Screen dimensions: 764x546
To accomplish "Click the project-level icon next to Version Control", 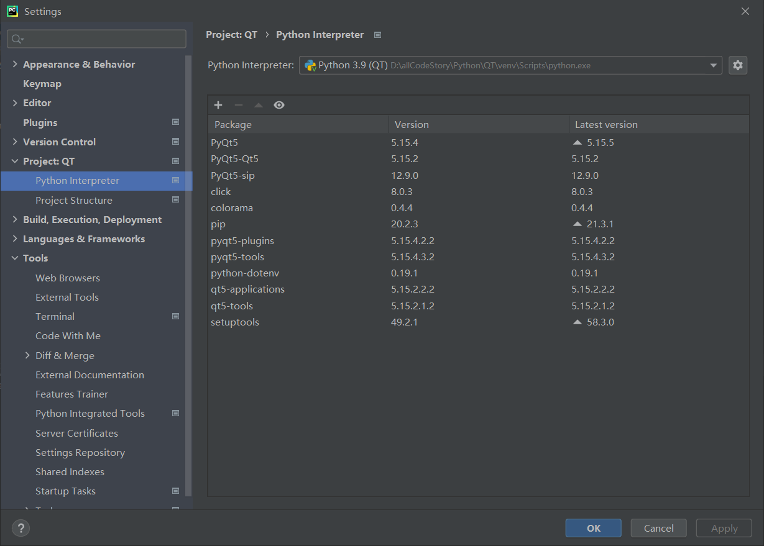I will click(x=175, y=142).
